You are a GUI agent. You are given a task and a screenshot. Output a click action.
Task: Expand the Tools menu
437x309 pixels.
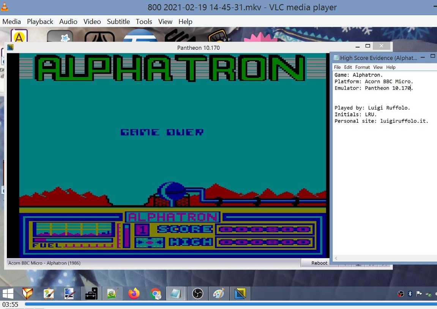coord(144,22)
